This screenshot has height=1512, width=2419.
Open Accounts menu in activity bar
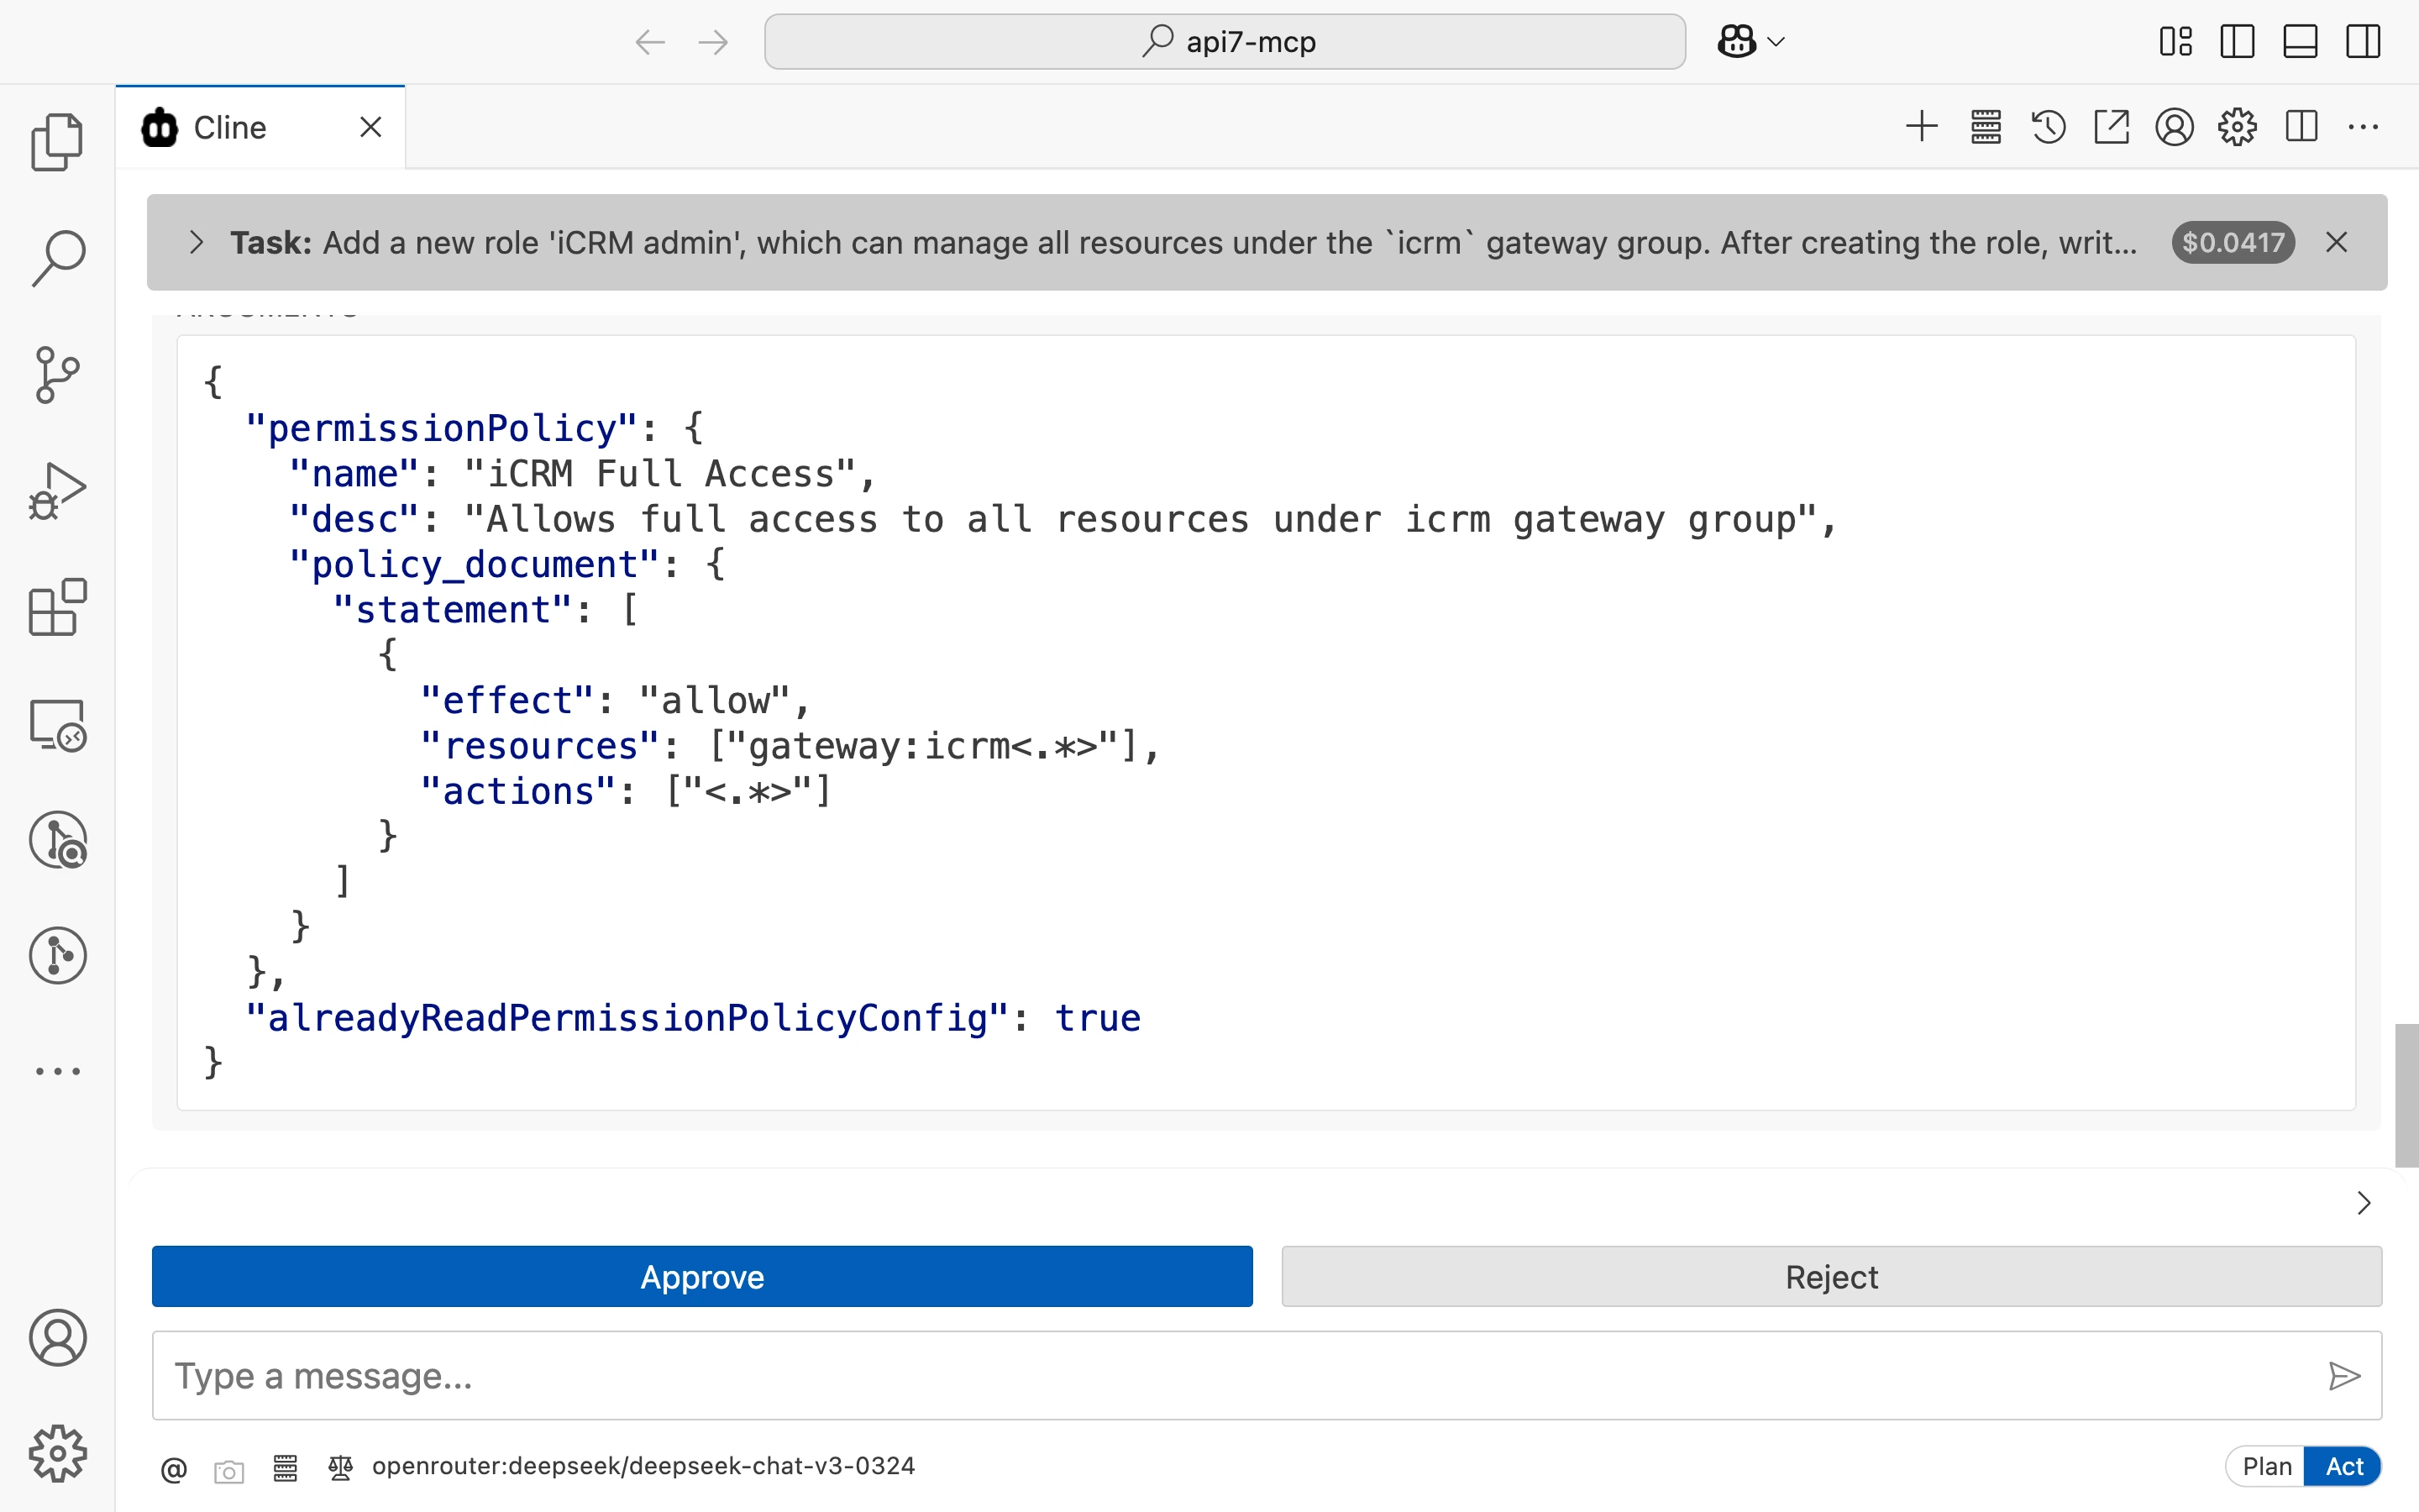(x=57, y=1338)
